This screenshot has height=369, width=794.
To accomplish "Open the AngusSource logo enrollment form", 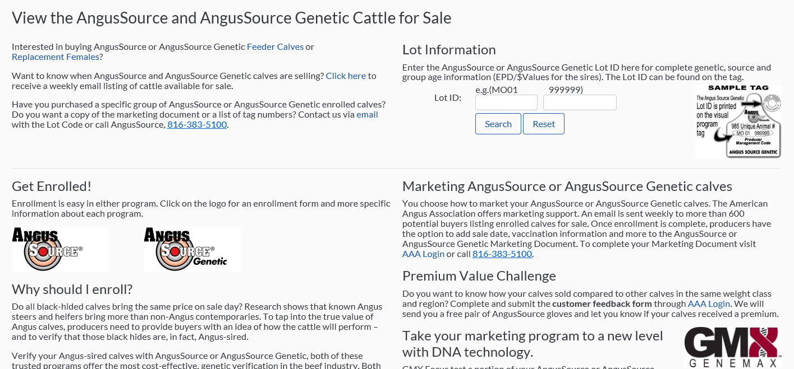I will click(60, 249).
